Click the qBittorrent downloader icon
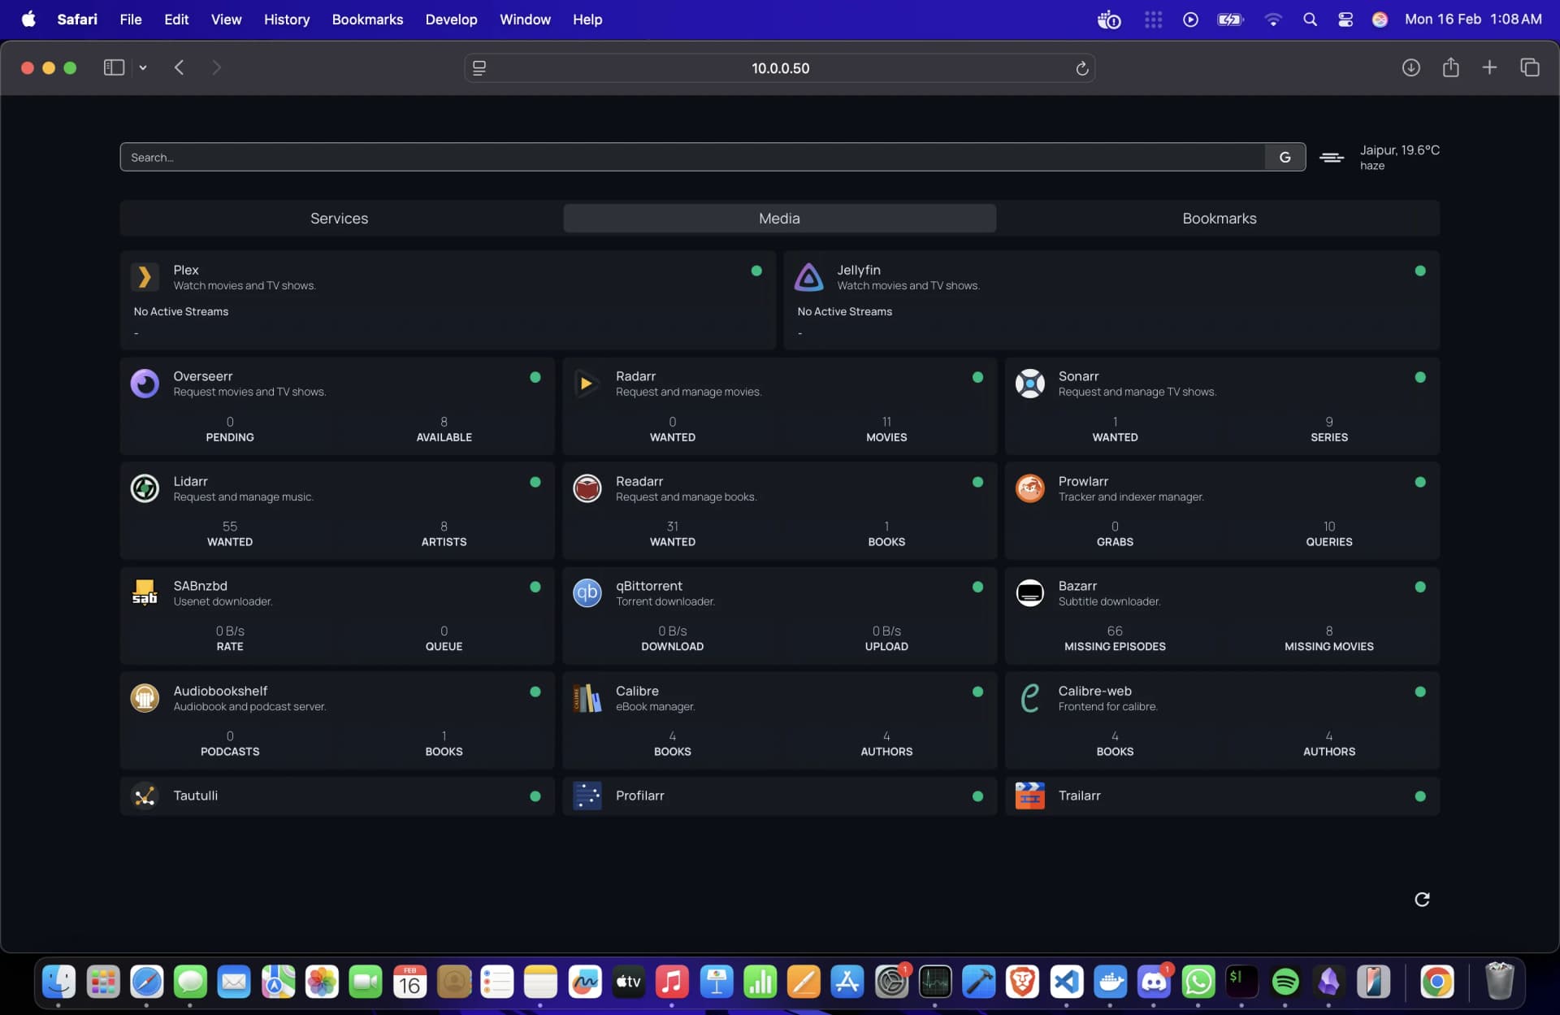 (x=587, y=593)
